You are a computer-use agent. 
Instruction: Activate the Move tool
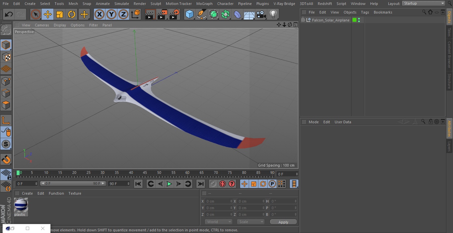pyautogui.click(x=48, y=15)
